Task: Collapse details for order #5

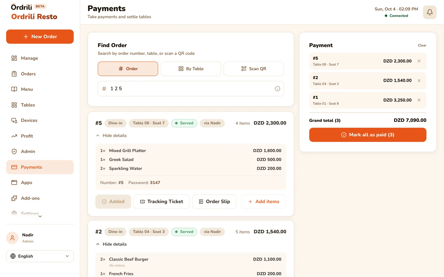Action: pos(111,135)
